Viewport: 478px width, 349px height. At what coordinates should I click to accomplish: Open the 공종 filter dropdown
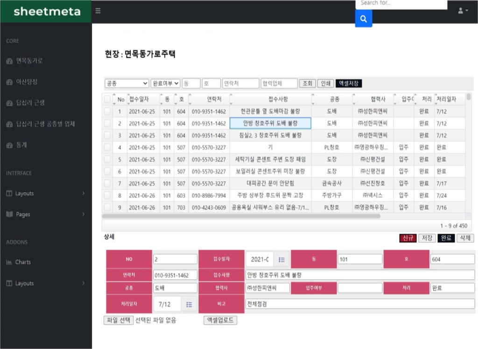127,83
